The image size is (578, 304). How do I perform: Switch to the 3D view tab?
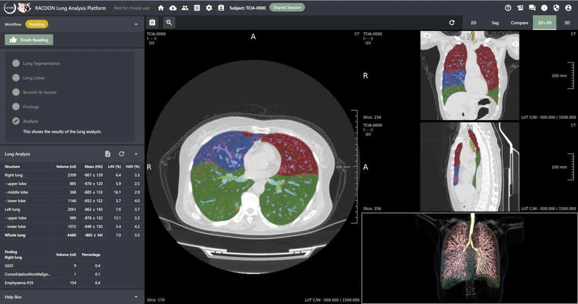567,23
